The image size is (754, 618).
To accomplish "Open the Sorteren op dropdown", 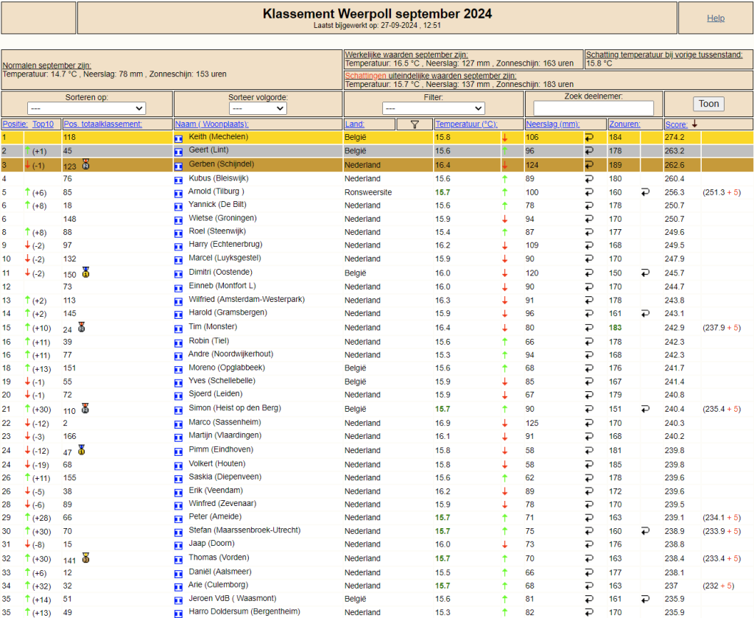I will (87, 108).
